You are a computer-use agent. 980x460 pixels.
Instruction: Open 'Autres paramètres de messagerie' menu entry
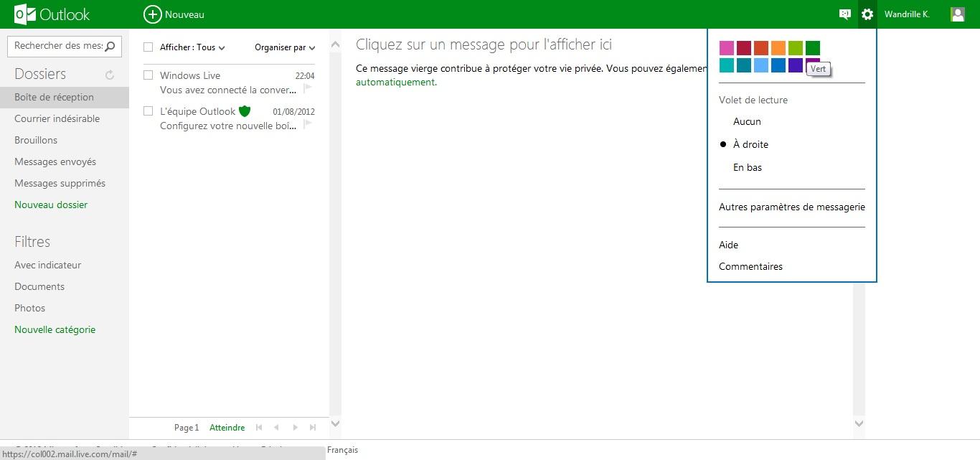[x=791, y=207]
